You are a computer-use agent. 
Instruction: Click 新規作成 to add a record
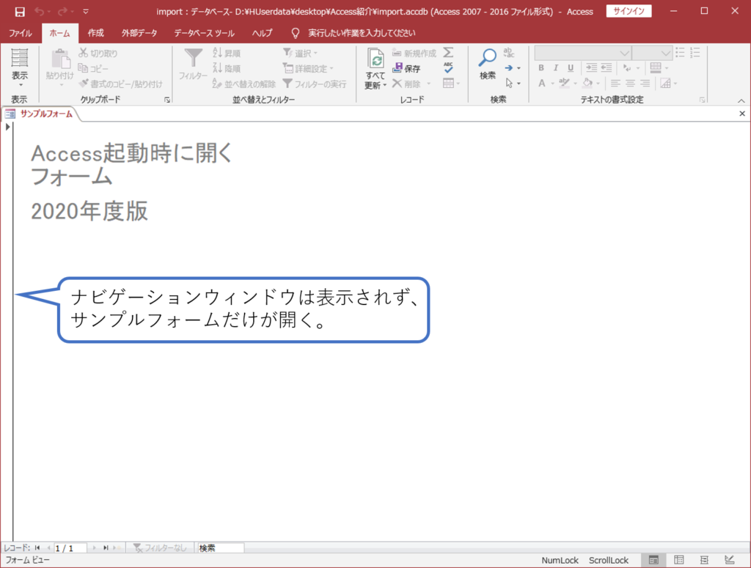[x=408, y=52]
